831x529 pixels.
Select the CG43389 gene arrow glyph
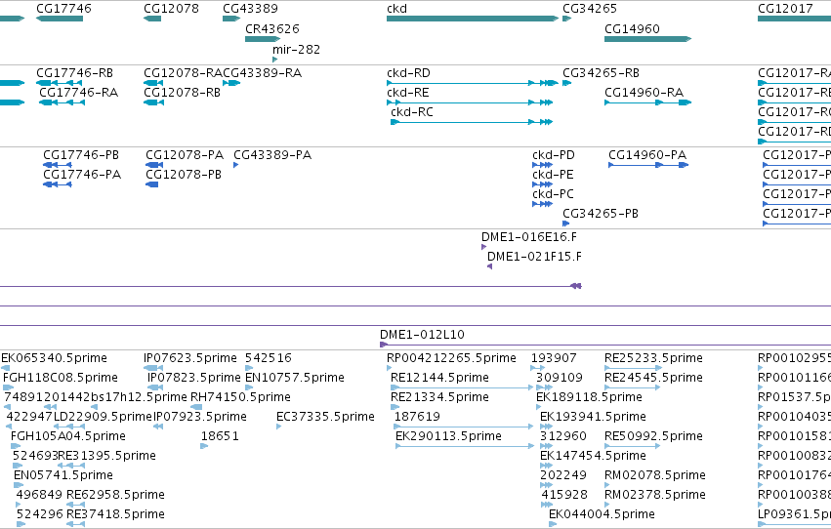[231, 19]
